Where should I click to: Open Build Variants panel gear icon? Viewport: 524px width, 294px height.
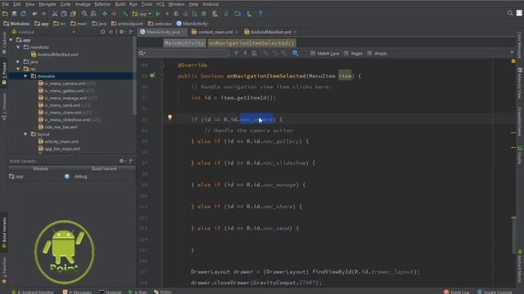pyautogui.click(x=122, y=161)
